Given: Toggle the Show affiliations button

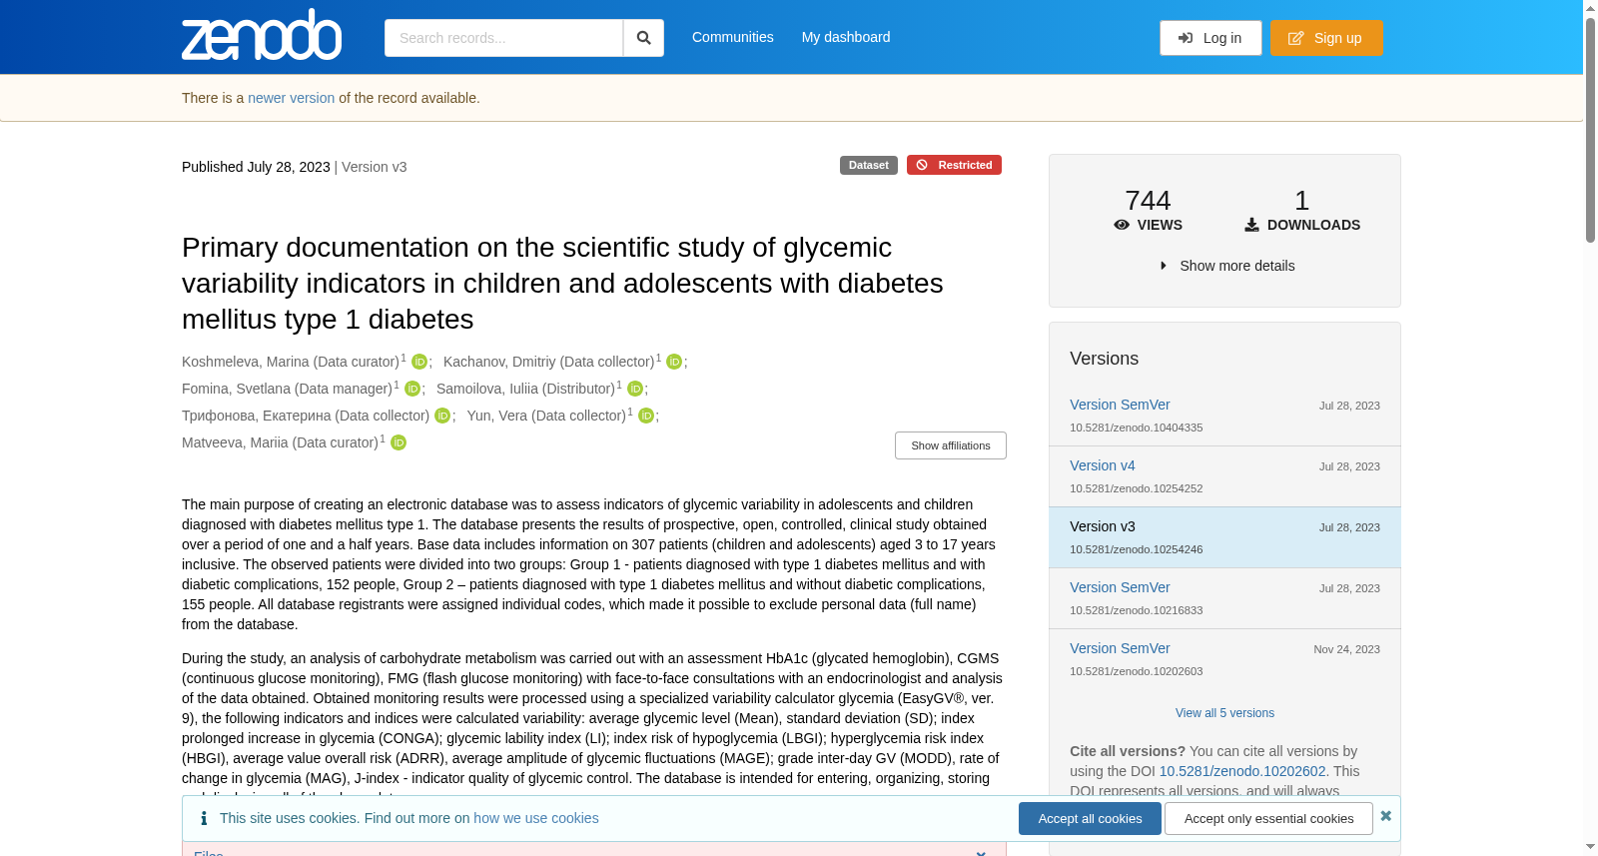Looking at the screenshot, I should [x=951, y=445].
